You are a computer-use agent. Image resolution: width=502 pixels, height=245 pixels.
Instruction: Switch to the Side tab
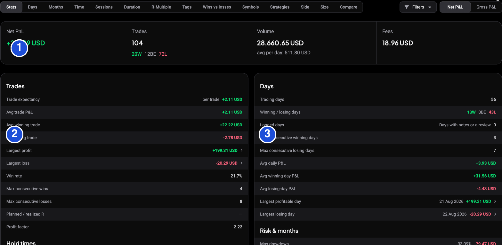pyautogui.click(x=305, y=7)
